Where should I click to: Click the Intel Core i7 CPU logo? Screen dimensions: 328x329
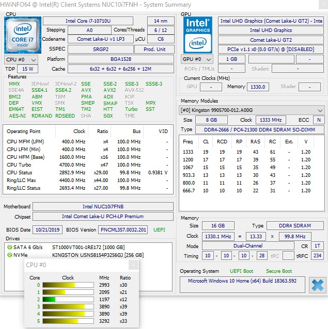click(23, 35)
